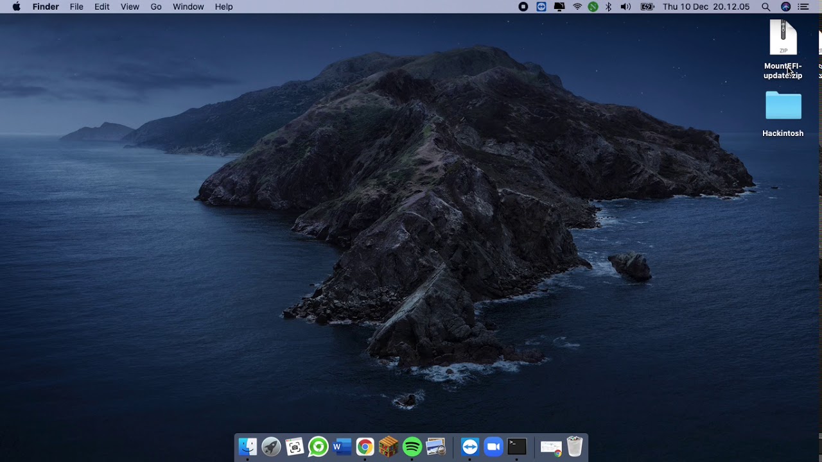Screen dimensions: 822x462
Task: Launch TeamViewer from Dock
Action: click(470, 447)
